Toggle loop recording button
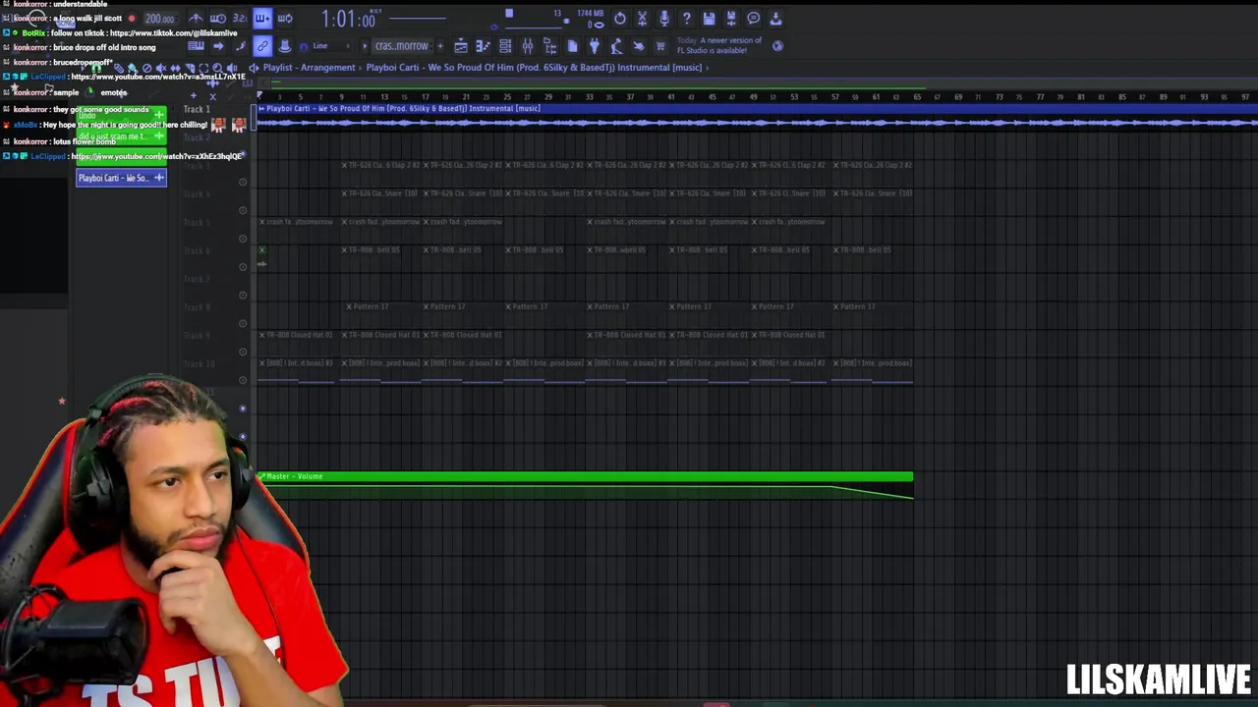This screenshot has height=707, width=1258. pyautogui.click(x=285, y=19)
